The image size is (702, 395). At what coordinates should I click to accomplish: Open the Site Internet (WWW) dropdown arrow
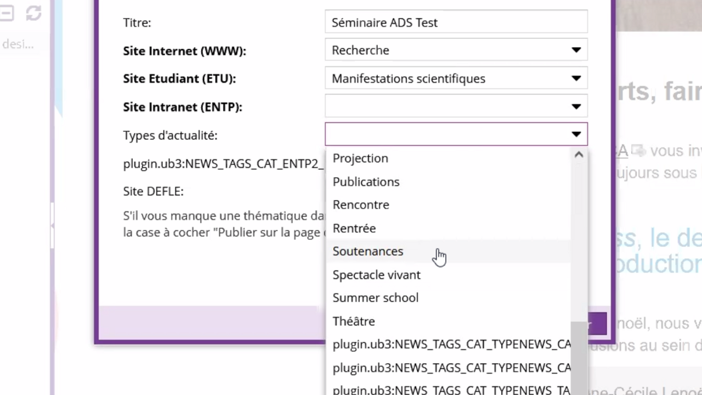pos(576,50)
